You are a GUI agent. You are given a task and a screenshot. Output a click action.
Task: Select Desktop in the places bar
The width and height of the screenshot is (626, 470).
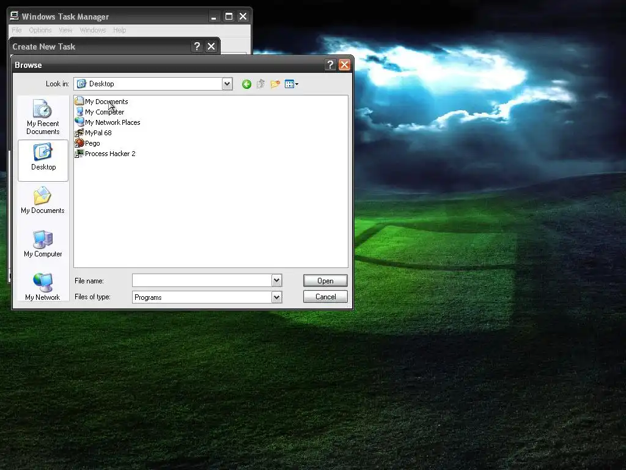point(43,160)
